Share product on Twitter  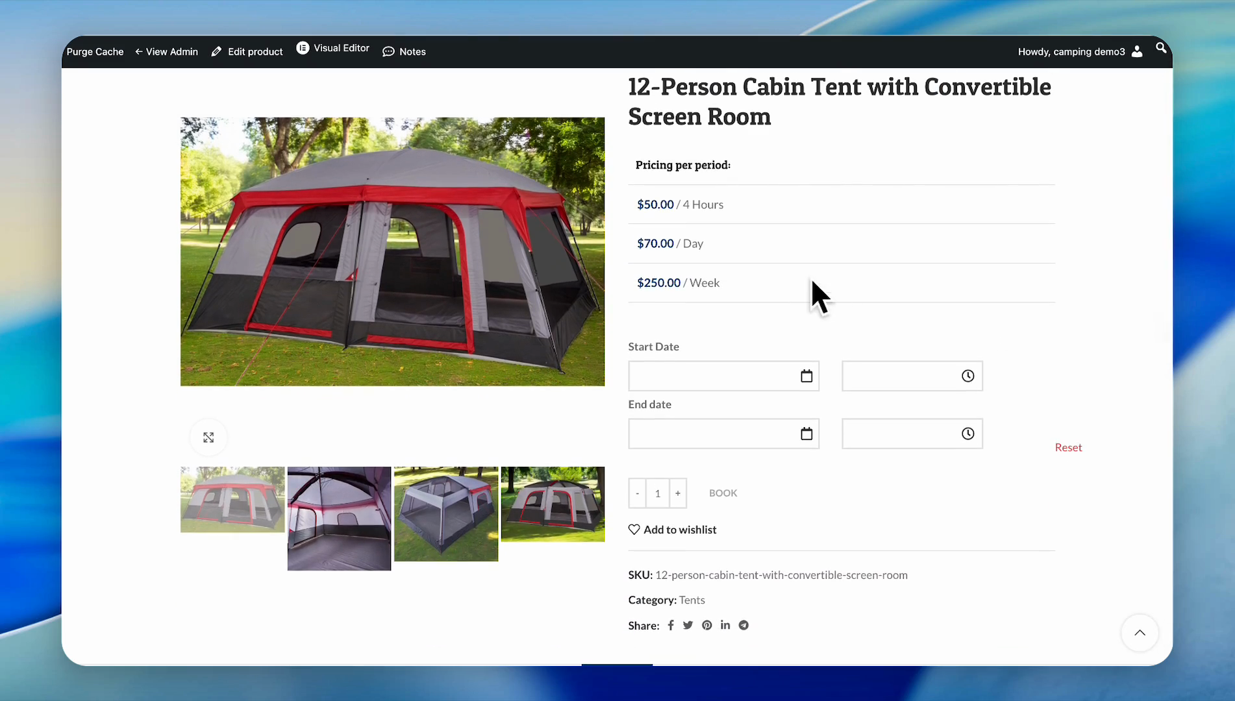tap(688, 626)
